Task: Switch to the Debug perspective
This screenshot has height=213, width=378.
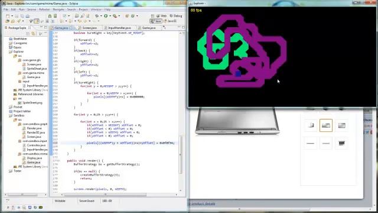Action: pos(176,16)
